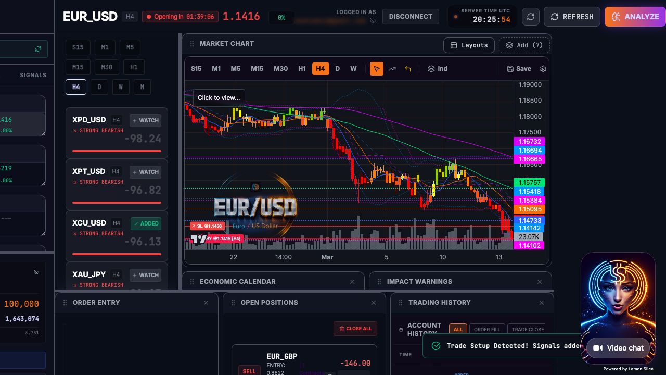The image size is (666, 375).
Task: Add XPD_USD to watchlist via WATCH button
Action: 145,120
